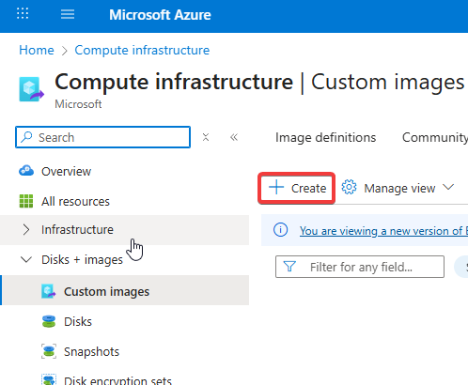Click the Manage view gear icon
The image size is (468, 385).
tap(349, 188)
